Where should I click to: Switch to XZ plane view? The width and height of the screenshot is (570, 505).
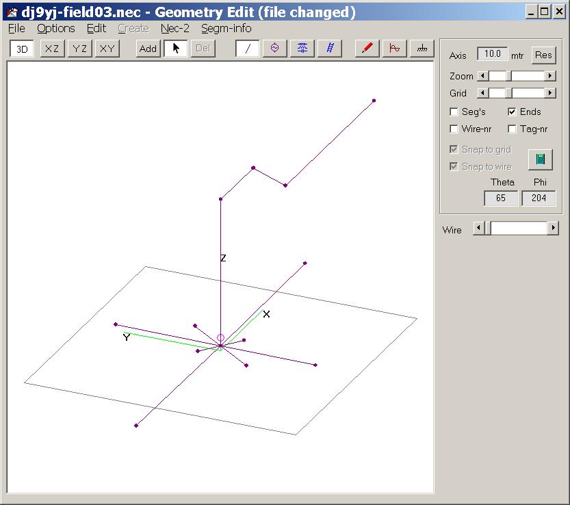point(52,49)
